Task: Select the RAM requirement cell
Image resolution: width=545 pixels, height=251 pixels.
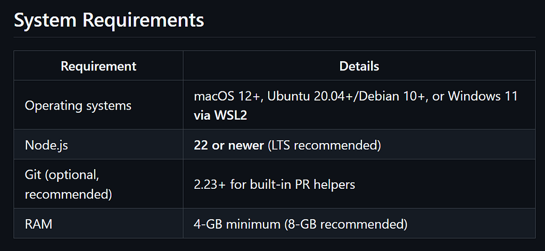Action: [x=98, y=224]
